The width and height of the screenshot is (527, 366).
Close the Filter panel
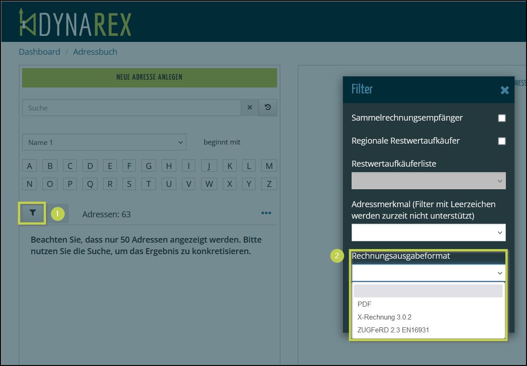504,90
